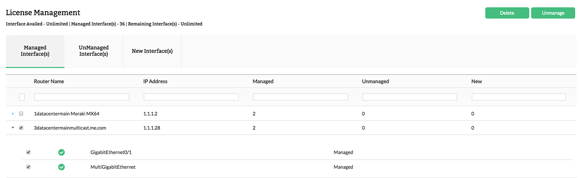Check the 1datacentermain Meraki MX64 checkbox
580x178 pixels.
point(21,114)
